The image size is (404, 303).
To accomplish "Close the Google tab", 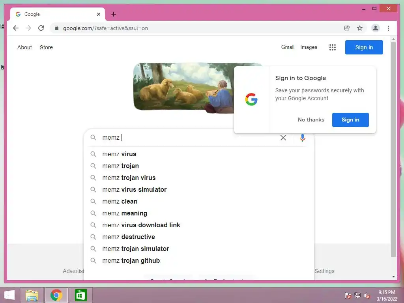I will tap(98, 14).
